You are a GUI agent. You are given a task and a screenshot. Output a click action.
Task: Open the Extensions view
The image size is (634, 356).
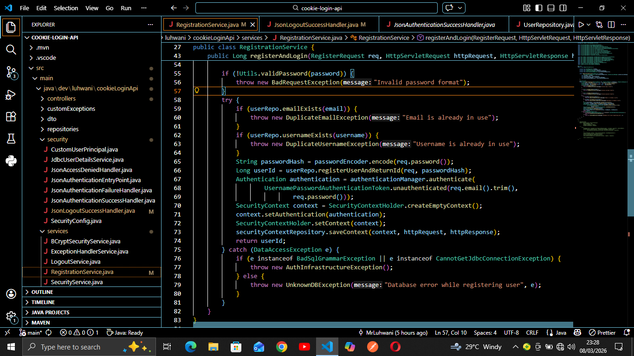click(x=11, y=116)
